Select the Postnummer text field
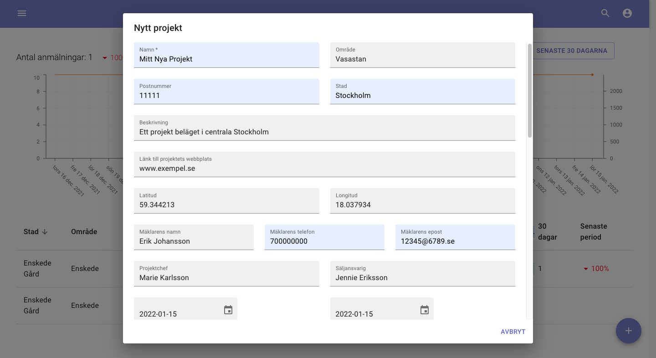 (x=226, y=95)
